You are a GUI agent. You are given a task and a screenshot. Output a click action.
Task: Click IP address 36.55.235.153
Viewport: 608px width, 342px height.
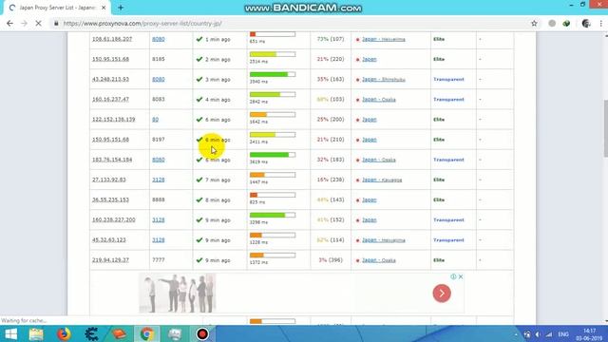[110, 199]
